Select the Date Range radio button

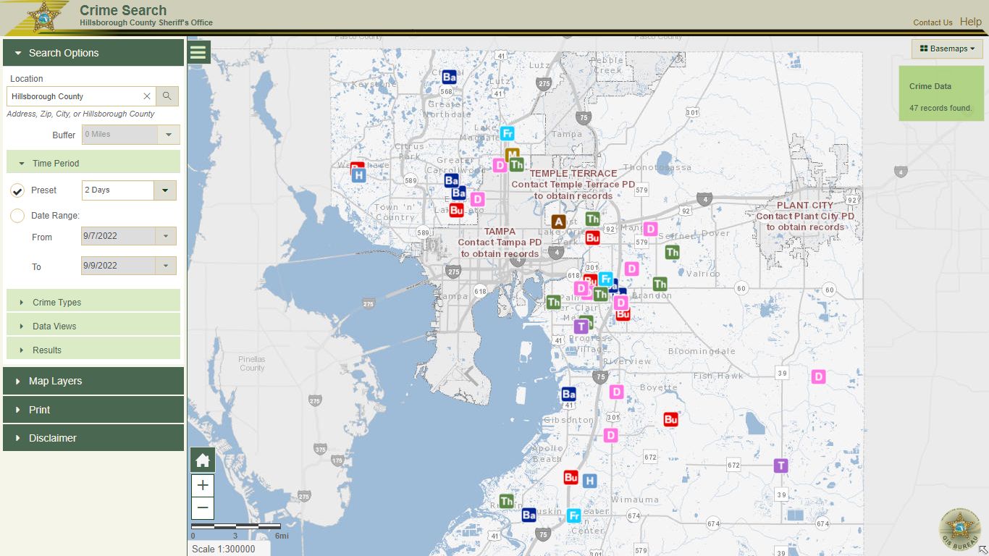coord(18,215)
